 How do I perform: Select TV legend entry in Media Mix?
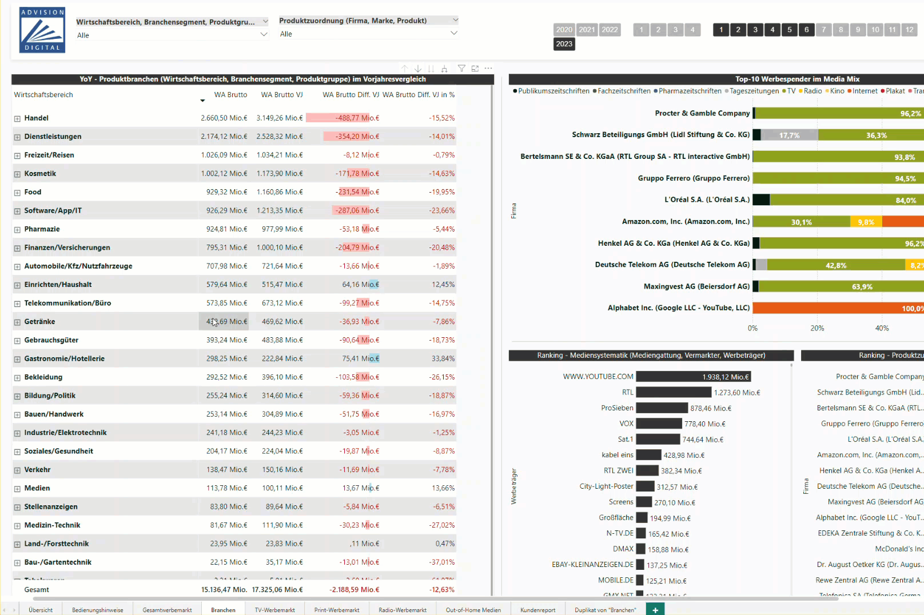click(x=788, y=91)
